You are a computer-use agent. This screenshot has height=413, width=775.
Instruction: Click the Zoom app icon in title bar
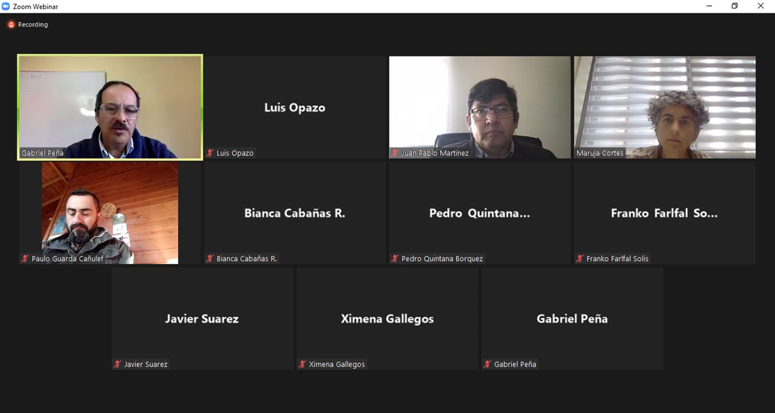point(6,6)
